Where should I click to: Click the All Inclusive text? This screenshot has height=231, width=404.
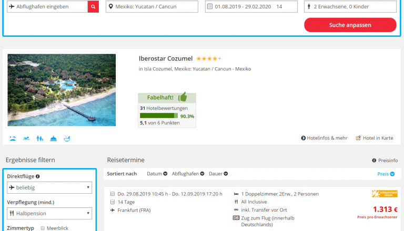pyautogui.click(x=254, y=202)
